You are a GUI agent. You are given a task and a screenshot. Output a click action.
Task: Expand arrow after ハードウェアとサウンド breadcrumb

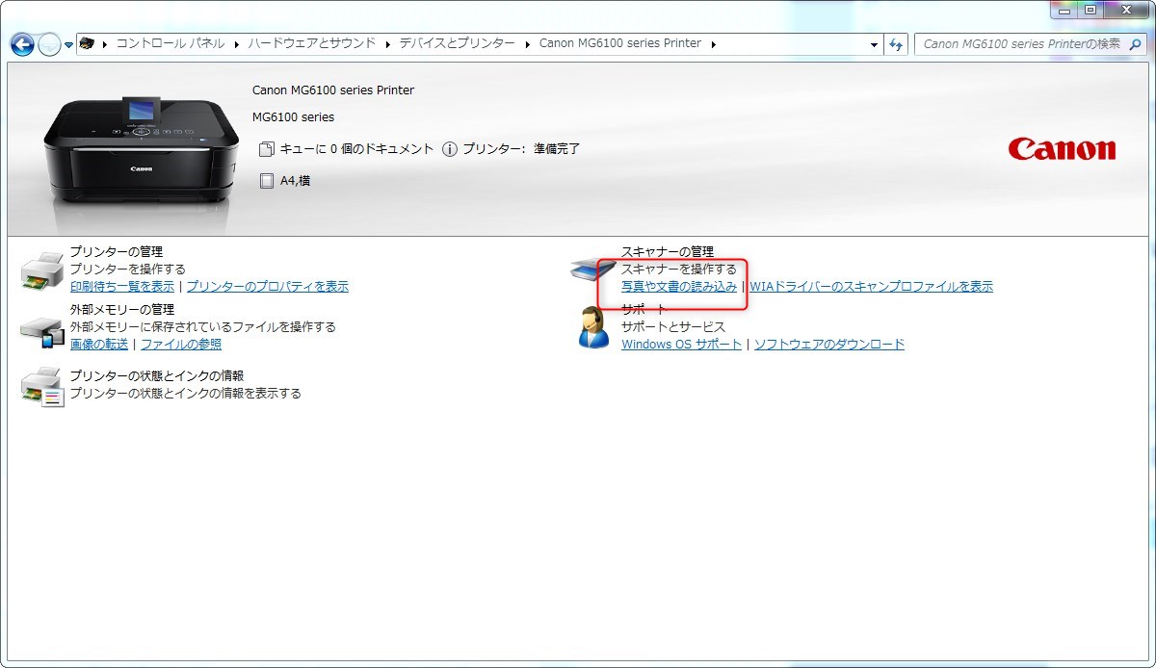coord(388,43)
